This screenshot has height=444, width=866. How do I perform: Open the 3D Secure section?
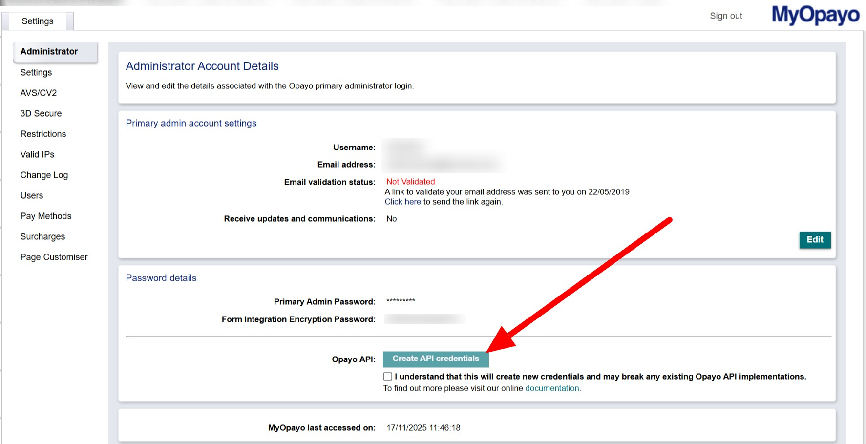click(x=41, y=113)
